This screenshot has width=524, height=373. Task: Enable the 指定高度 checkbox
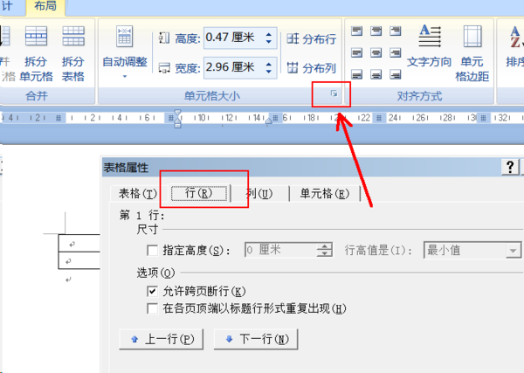[x=152, y=251]
